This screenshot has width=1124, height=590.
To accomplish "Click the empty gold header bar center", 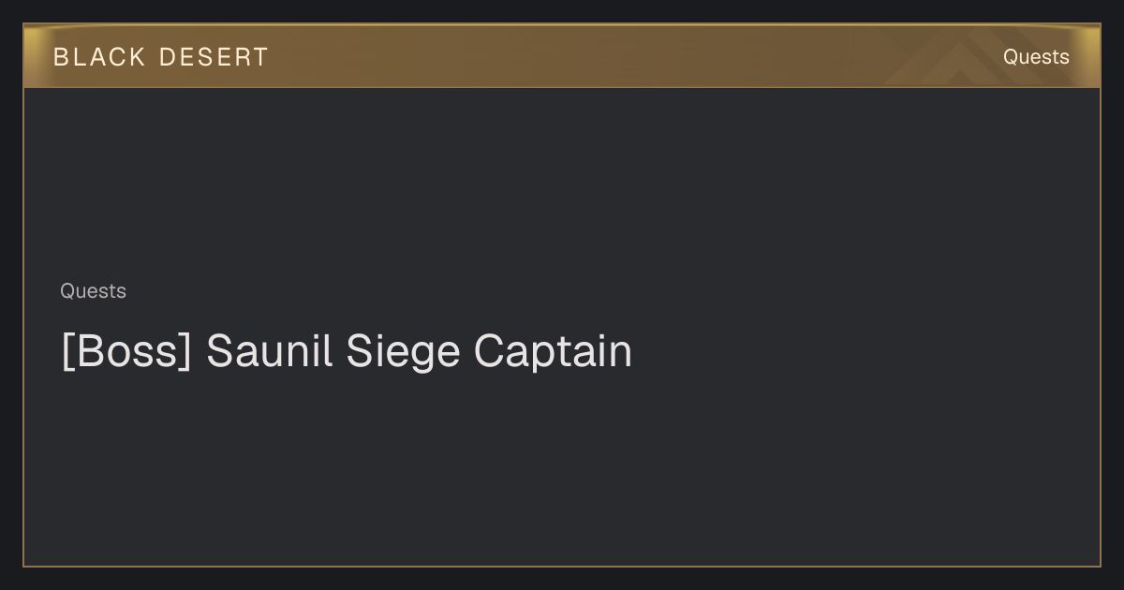I will click(562, 56).
